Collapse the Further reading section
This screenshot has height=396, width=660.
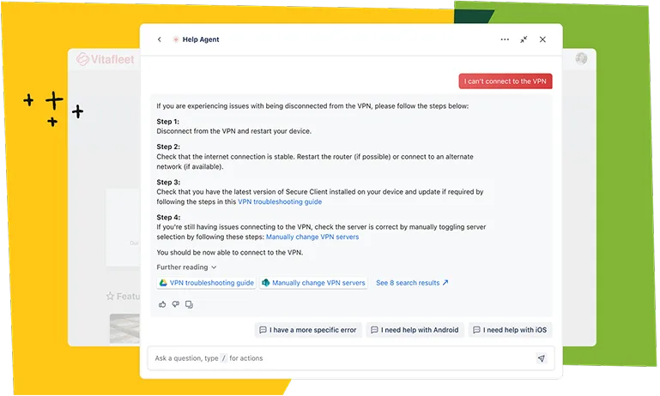click(x=186, y=267)
